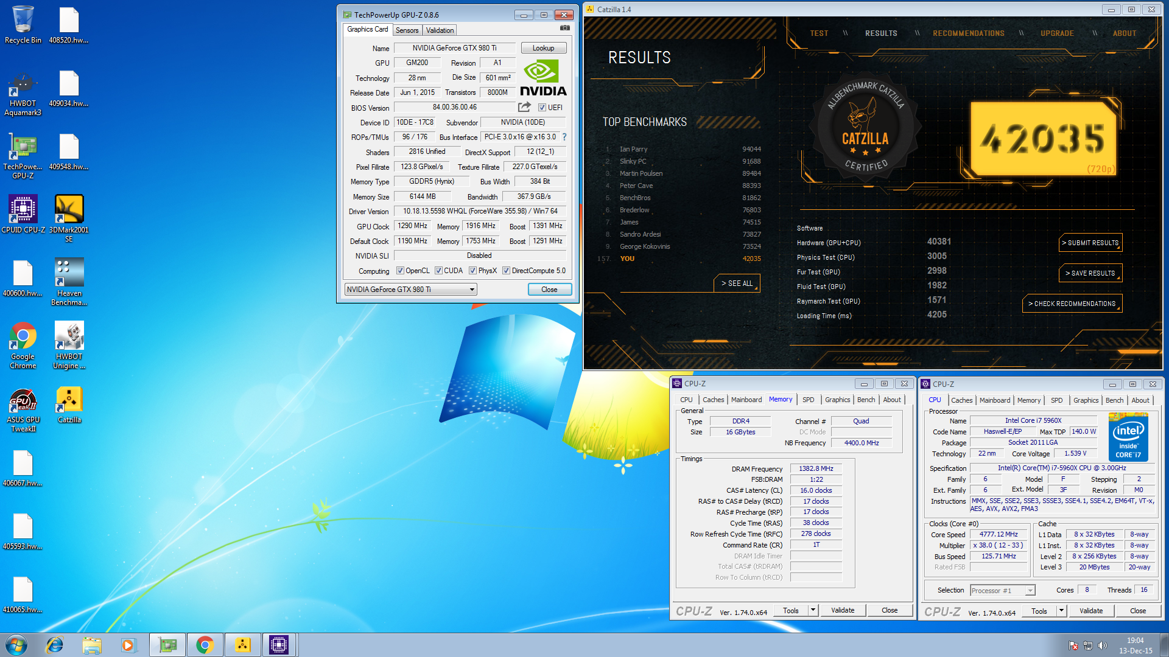This screenshot has width=1169, height=657.
Task: Select the 408520.hw file on desktop
Action: click(x=69, y=25)
